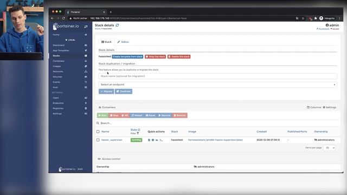Switch to the Stack tab
Viewport: 347px width, 195px height.
tap(106, 42)
